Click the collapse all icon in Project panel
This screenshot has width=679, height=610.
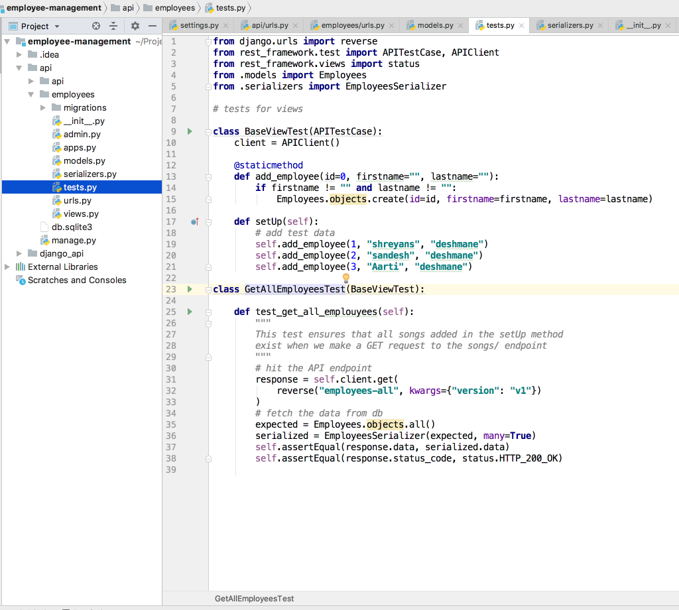[113, 26]
